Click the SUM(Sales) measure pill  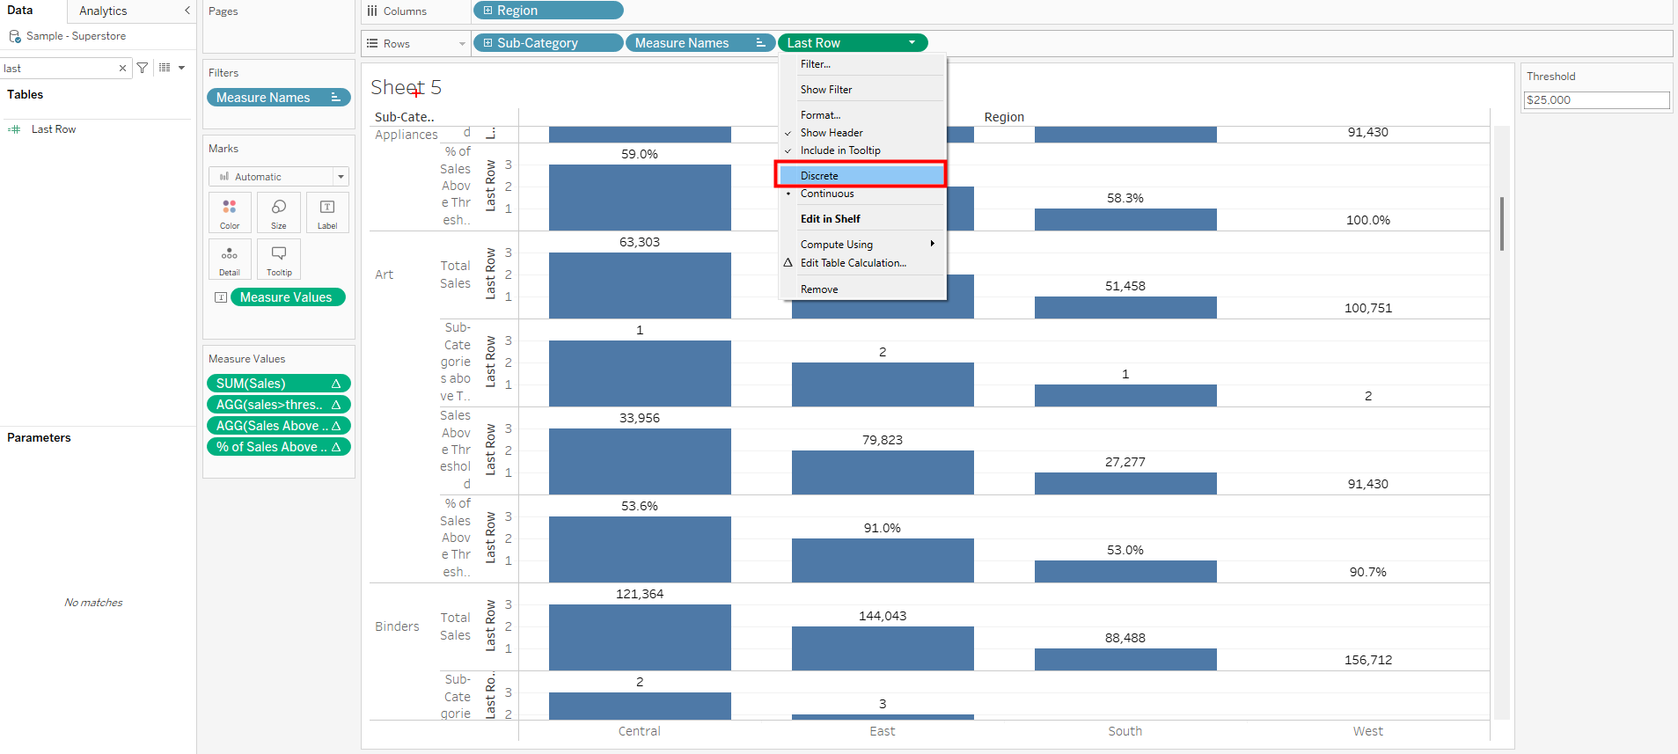click(x=279, y=384)
